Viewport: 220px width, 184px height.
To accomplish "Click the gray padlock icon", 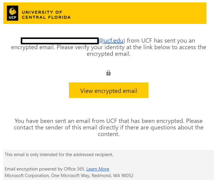I will click(108, 73).
